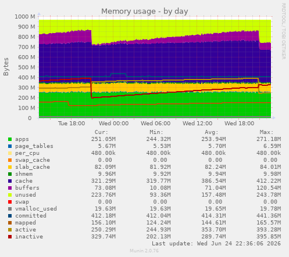Click the 'Wed 00:00' x-axis label
Image resolution: width=289 pixels, height=257 pixels.
[x=113, y=124]
